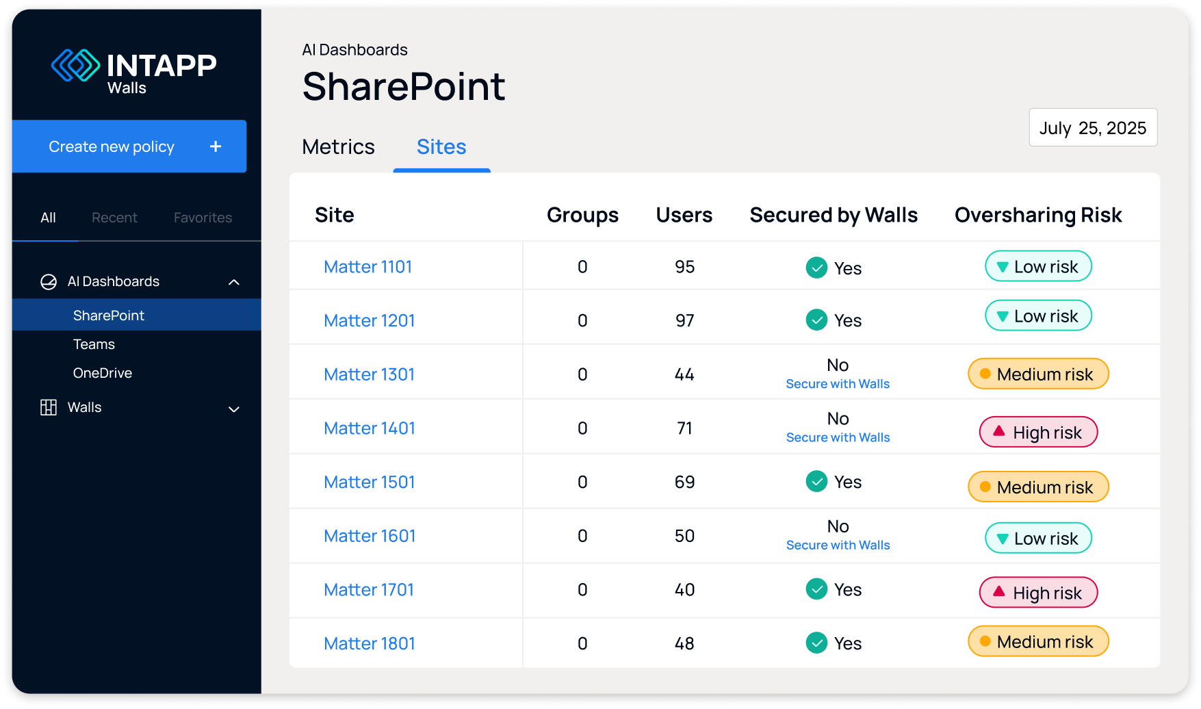This screenshot has width=1201, height=709.
Task: Sort by Oversharing Risk column header
Action: [x=1038, y=215]
